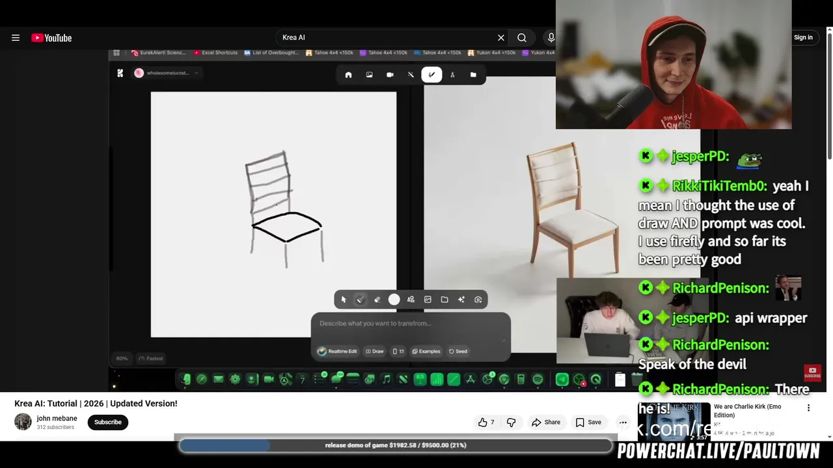The height and width of the screenshot is (468, 833).
Task: Expand the wholesomelucrat workspace dropdown
Action: click(x=167, y=73)
